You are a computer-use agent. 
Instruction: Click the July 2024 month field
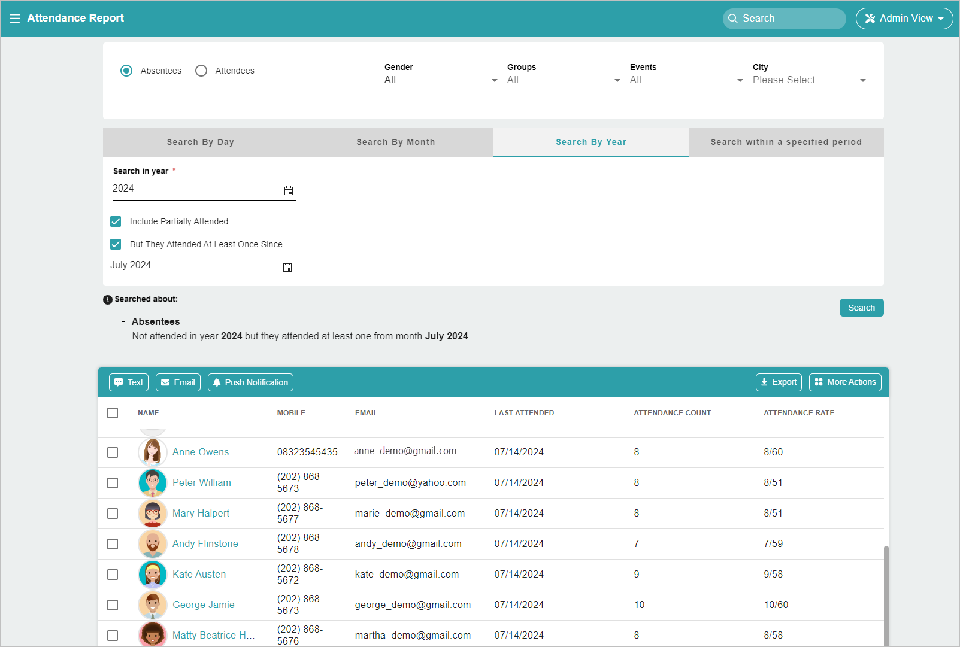202,266
